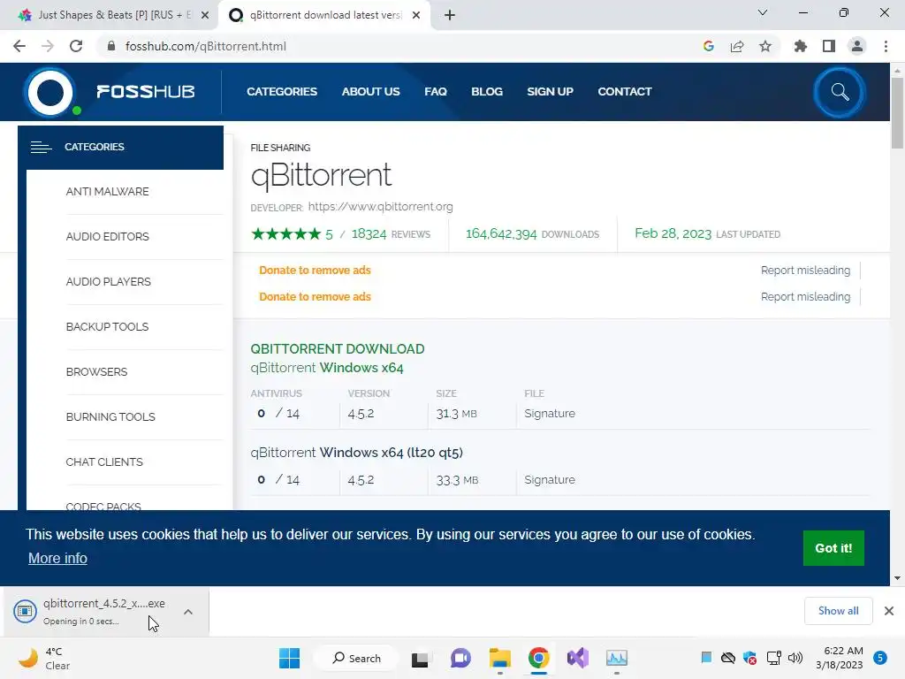The image size is (905, 679).
Task: Open Chat app on taskbar
Action: 460,658
